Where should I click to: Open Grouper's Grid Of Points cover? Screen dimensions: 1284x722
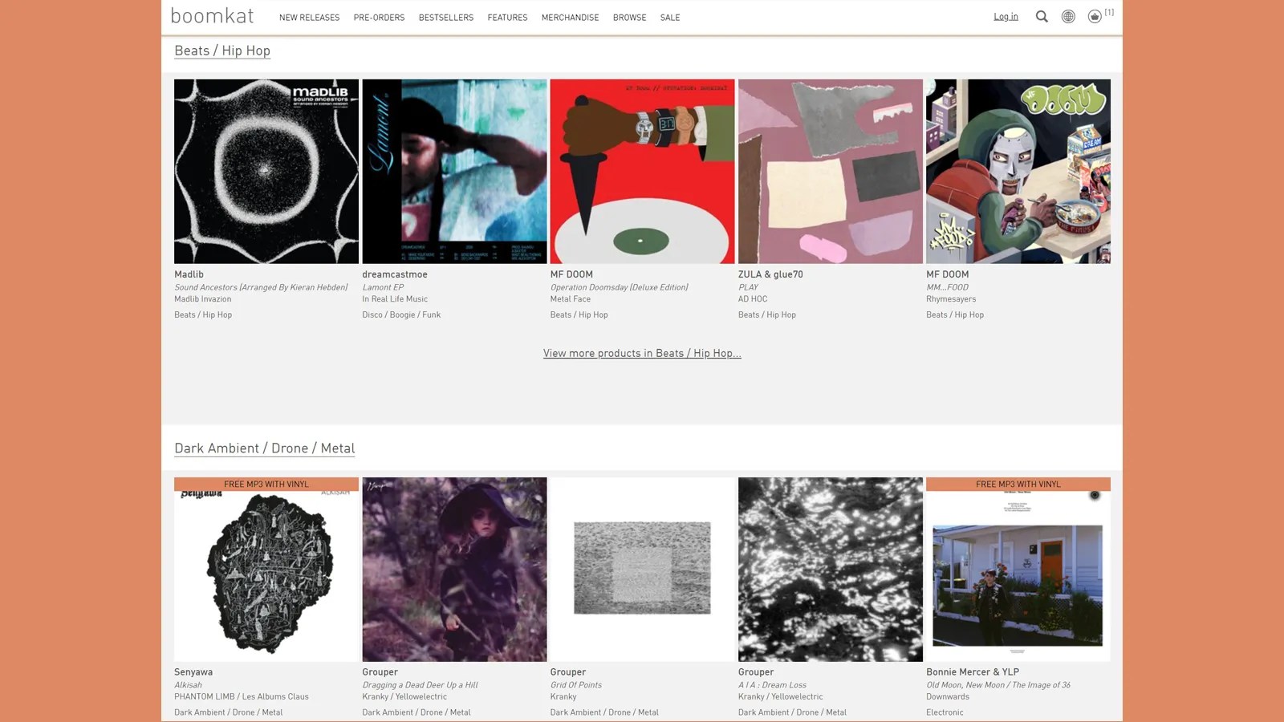(x=642, y=569)
